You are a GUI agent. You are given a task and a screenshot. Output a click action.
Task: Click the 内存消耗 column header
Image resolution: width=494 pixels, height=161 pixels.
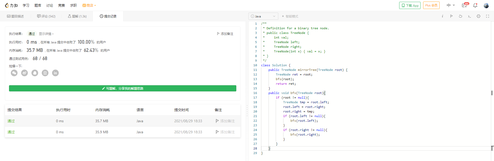pyautogui.click(x=103, y=110)
